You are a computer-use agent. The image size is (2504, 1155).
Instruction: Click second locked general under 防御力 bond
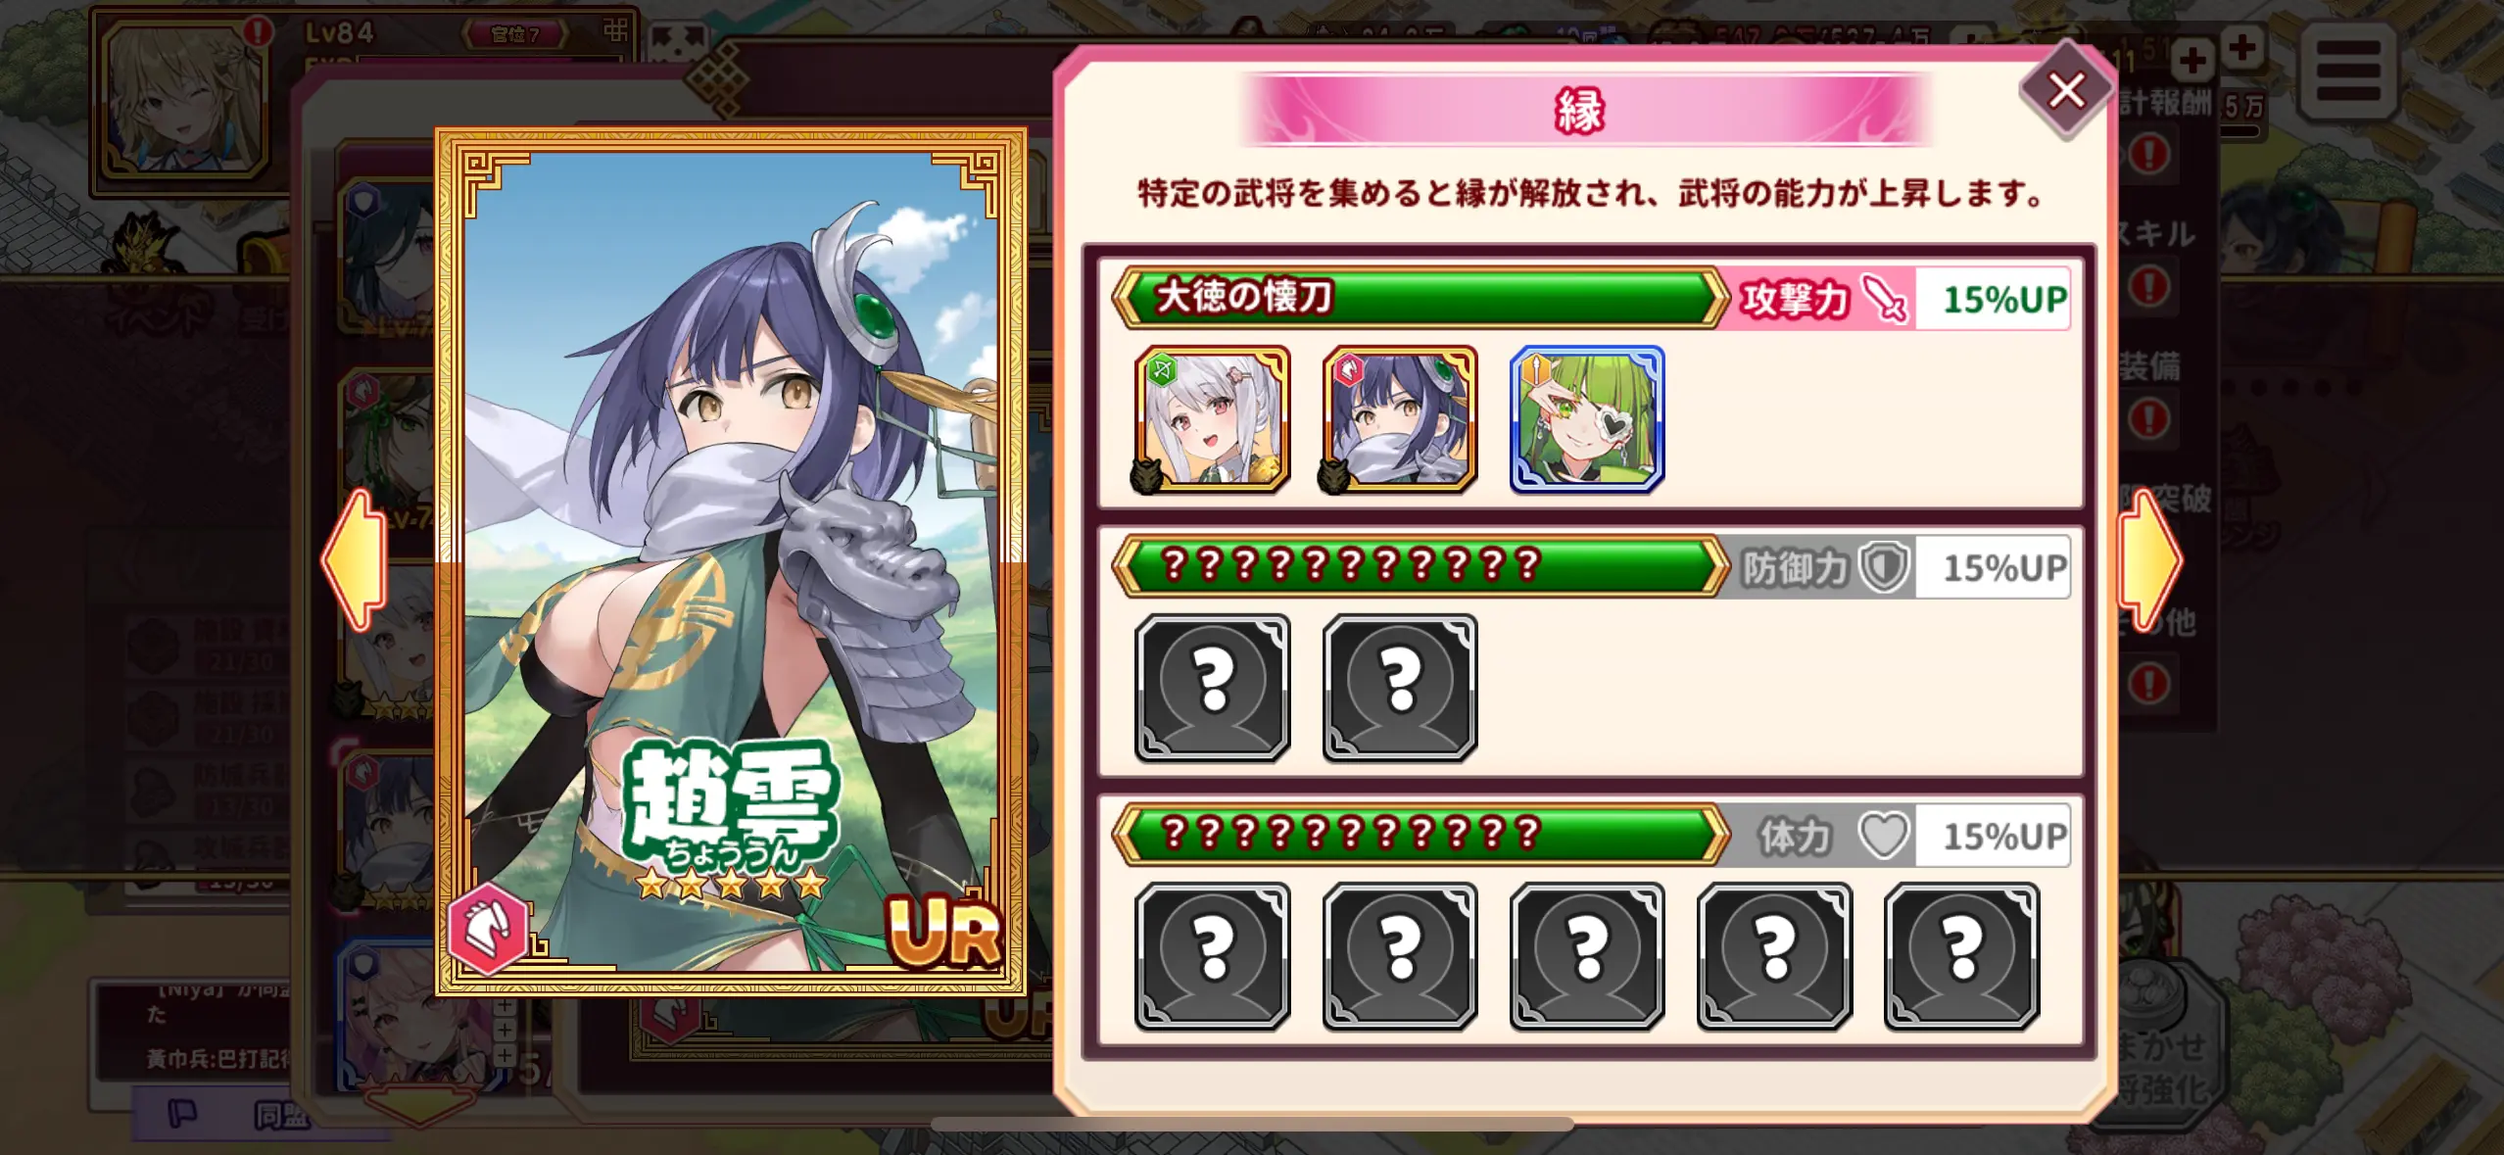click(x=1400, y=688)
